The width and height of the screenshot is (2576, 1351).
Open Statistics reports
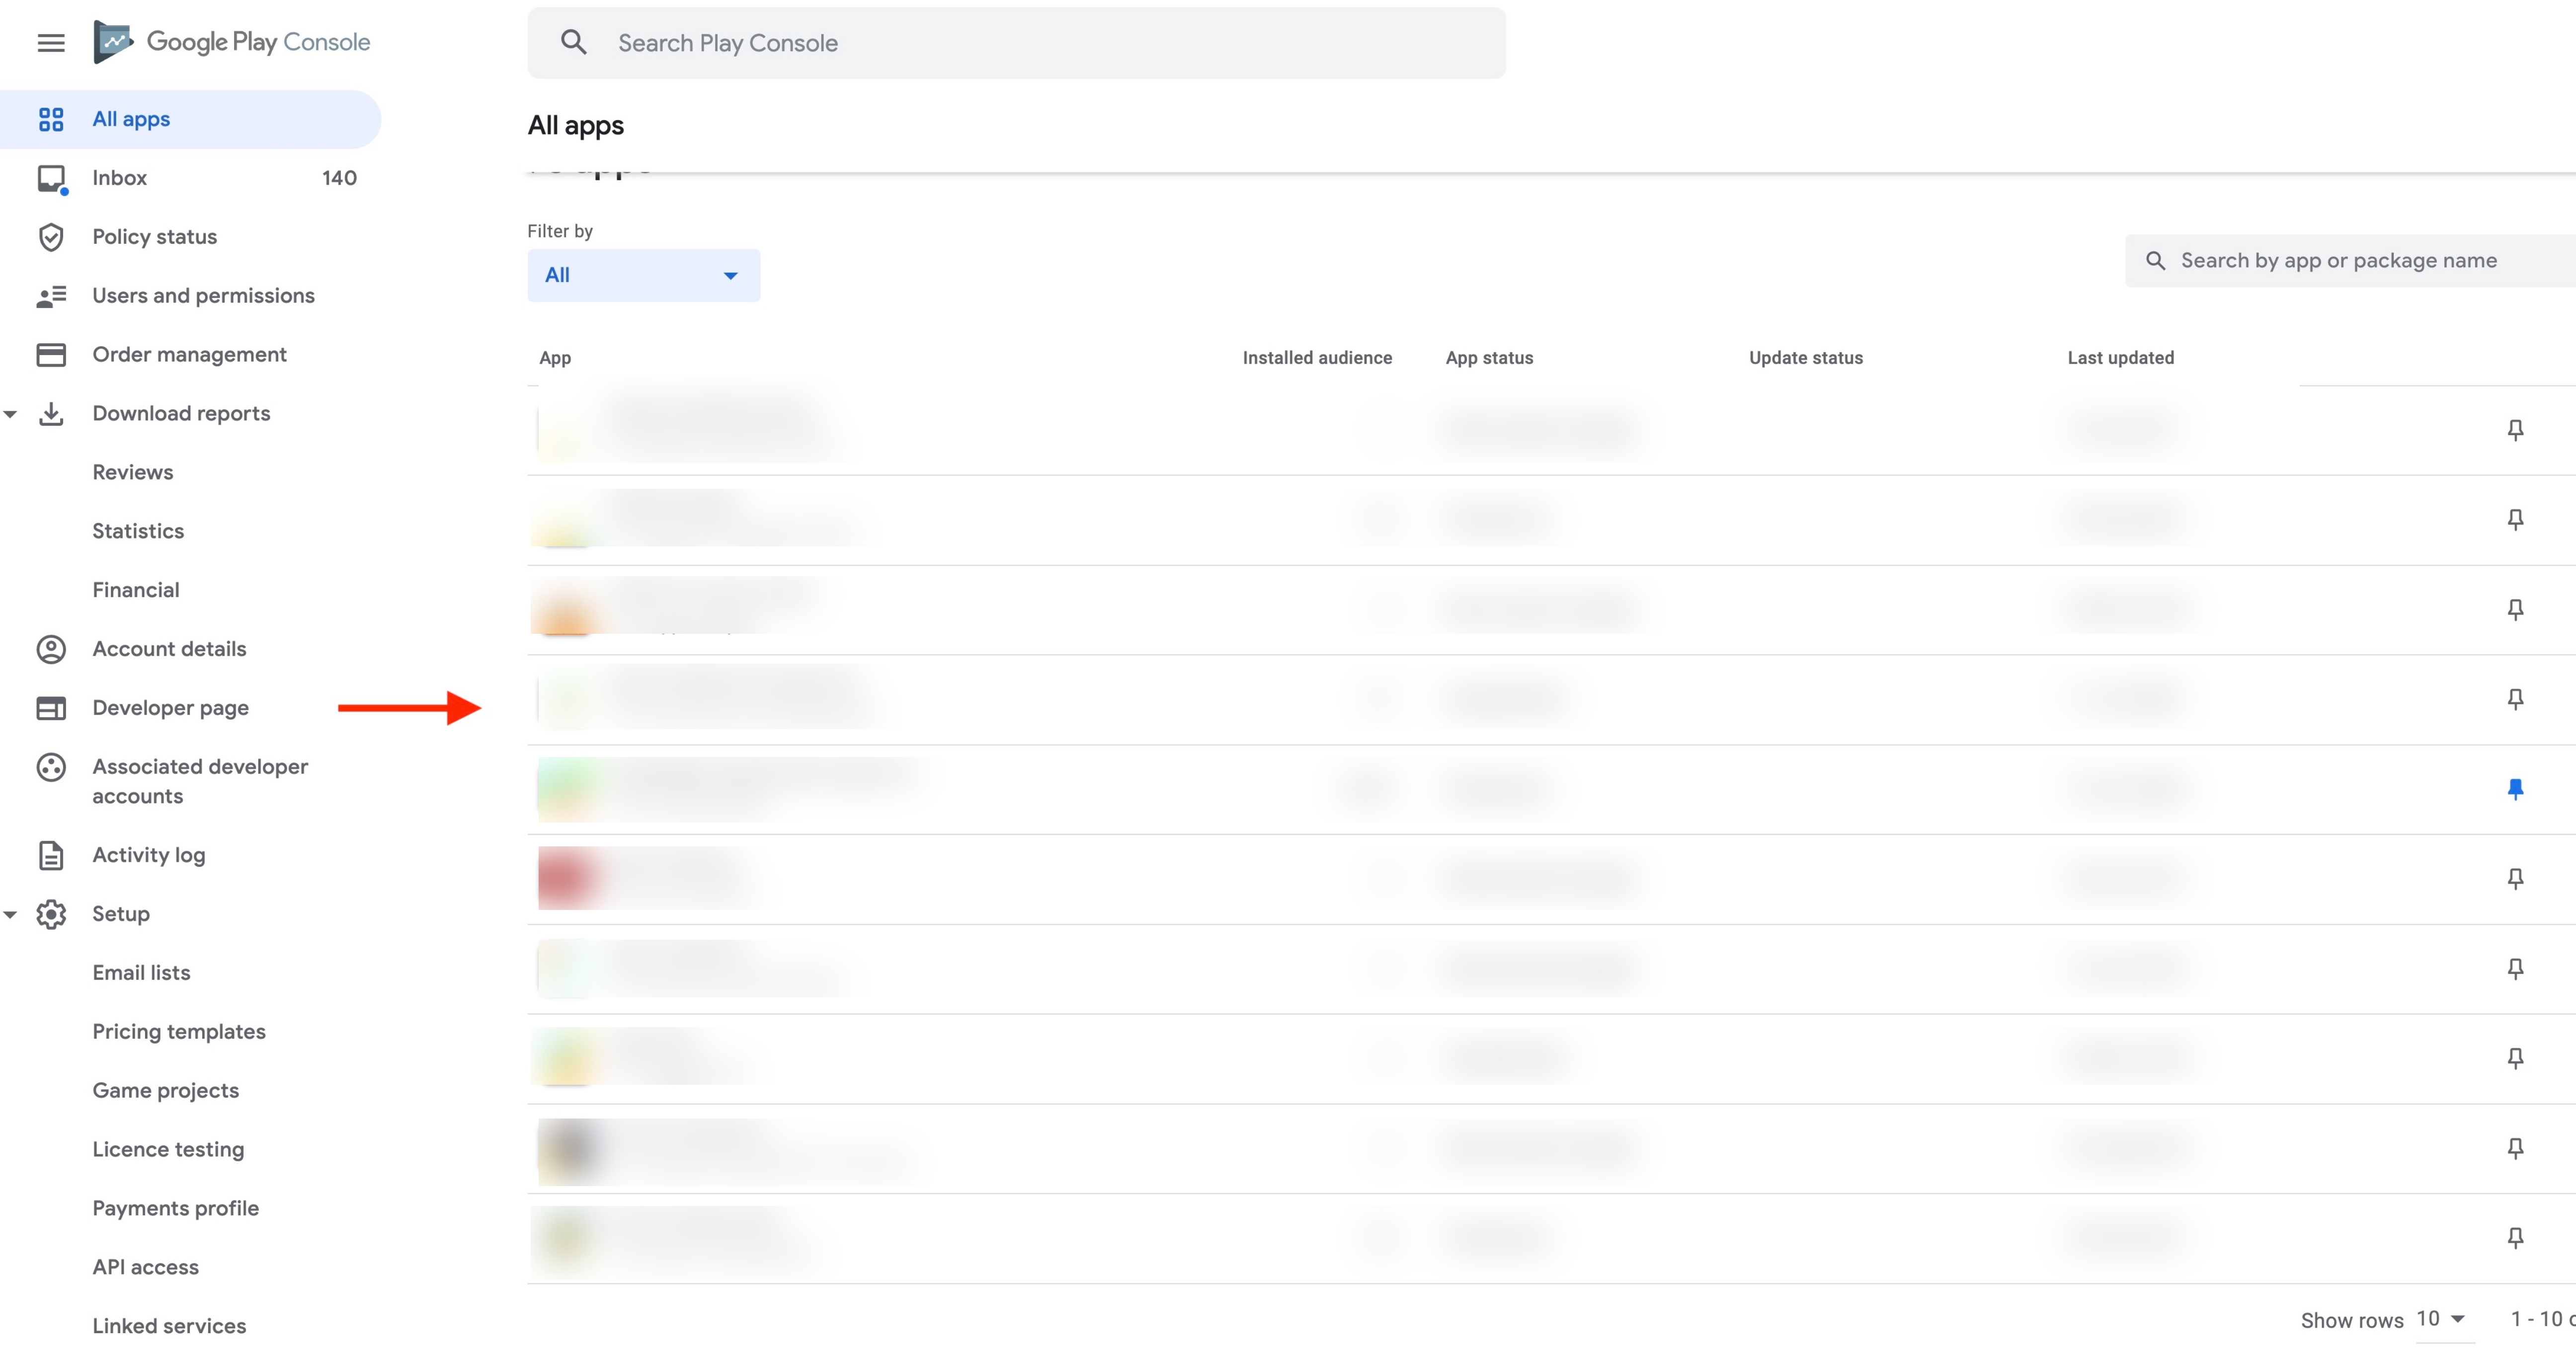click(138, 531)
